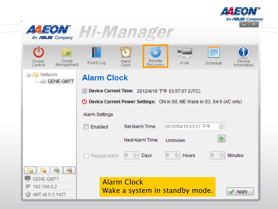Open Device Information
This screenshot has width=278, height=209.
244,57
